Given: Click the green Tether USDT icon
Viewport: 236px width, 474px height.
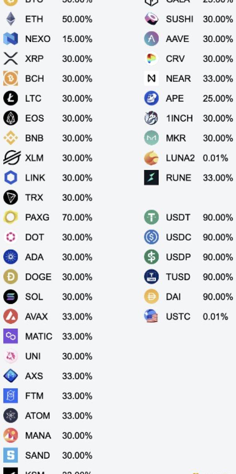Looking at the screenshot, I should tap(151, 217).
